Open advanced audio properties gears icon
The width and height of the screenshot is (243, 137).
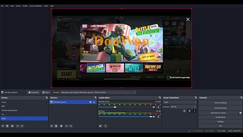(100, 126)
